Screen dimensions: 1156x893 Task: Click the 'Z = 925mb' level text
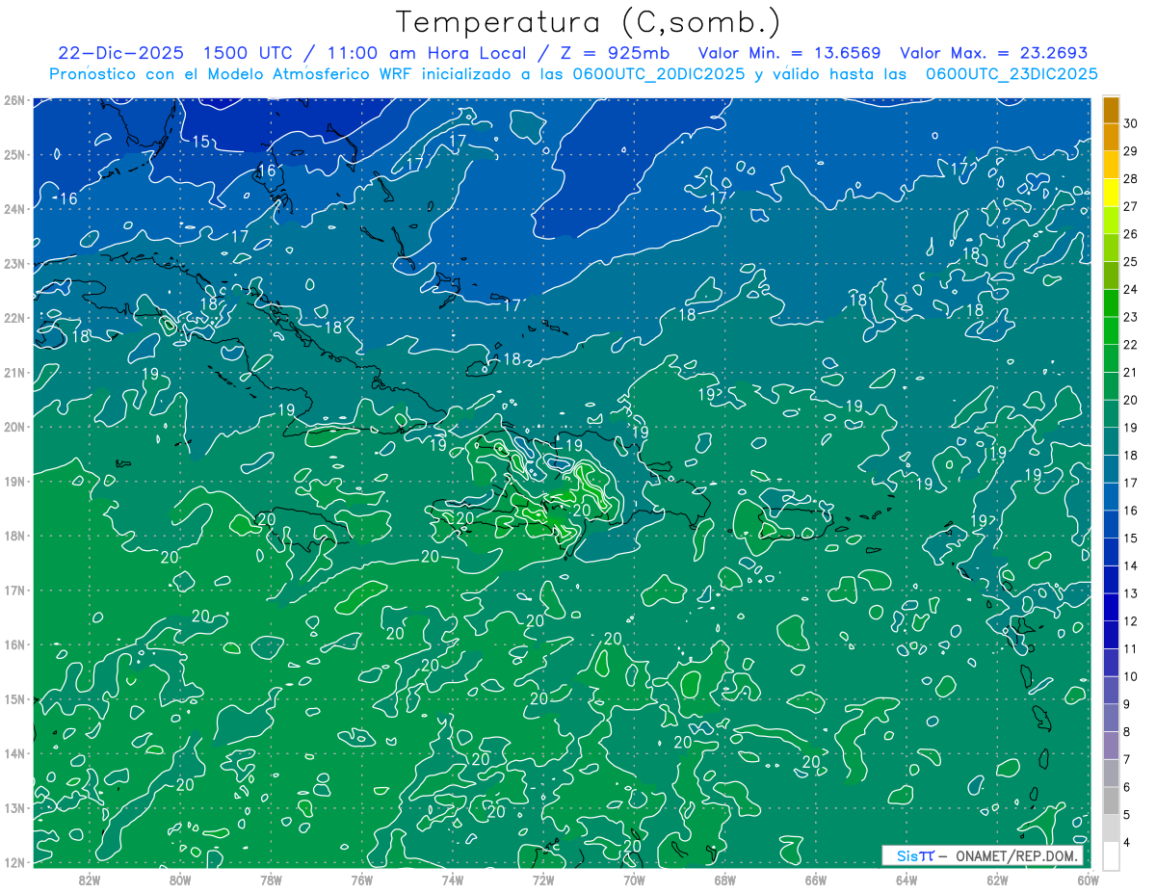click(x=615, y=53)
